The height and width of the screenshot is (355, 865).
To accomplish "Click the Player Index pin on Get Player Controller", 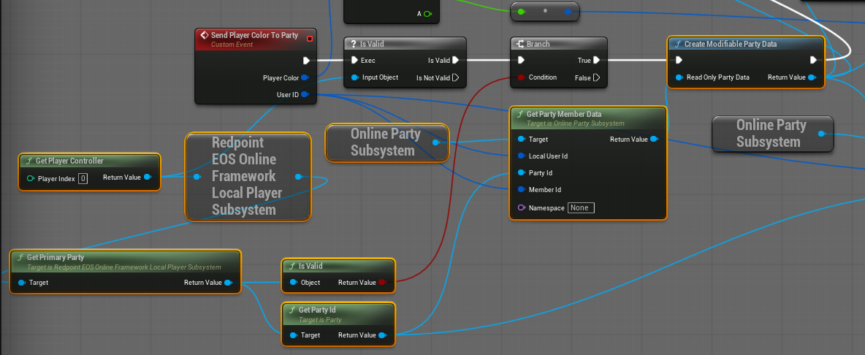I will [31, 178].
